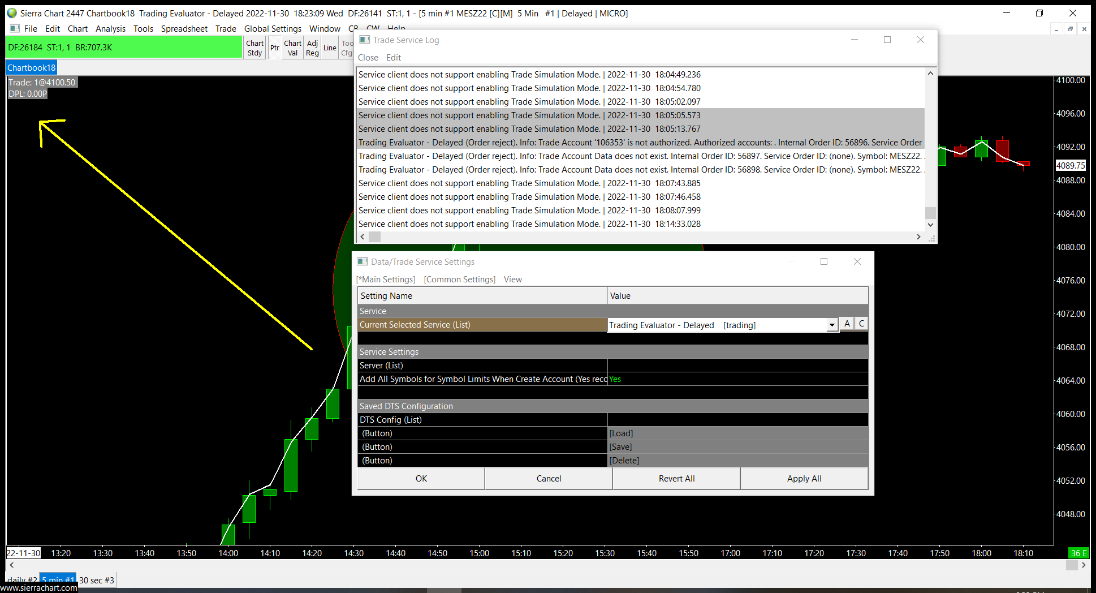The height and width of the screenshot is (593, 1096).
Task: Select the Ptr pointer tool
Action: click(x=275, y=48)
